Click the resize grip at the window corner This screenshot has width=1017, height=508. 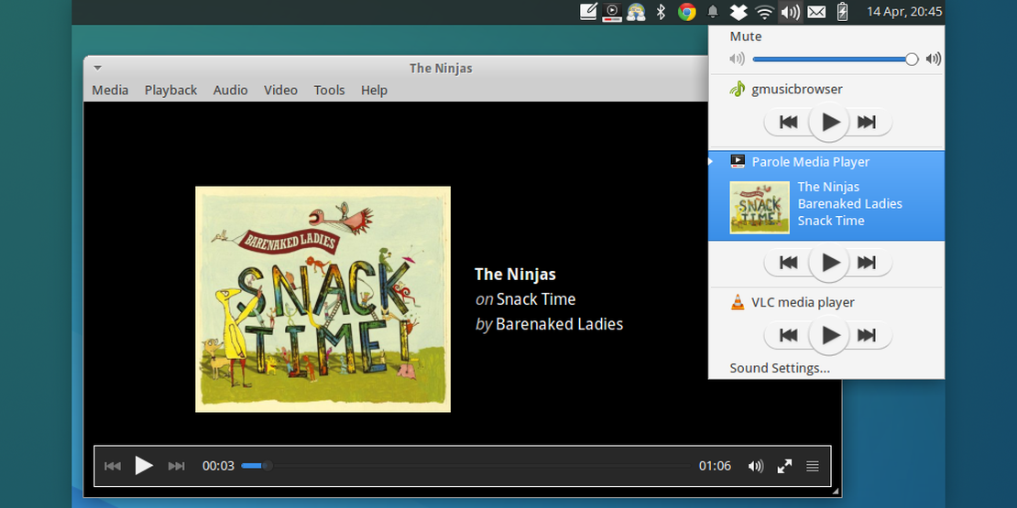[836, 492]
